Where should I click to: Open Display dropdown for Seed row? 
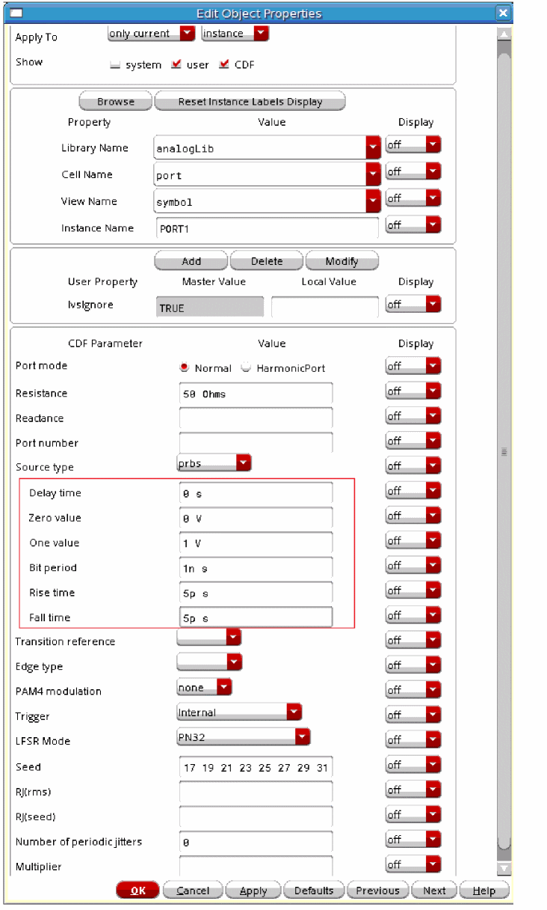click(413, 764)
